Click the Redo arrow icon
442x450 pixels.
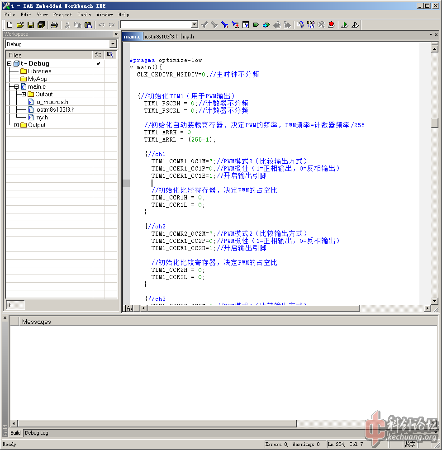click(112, 25)
